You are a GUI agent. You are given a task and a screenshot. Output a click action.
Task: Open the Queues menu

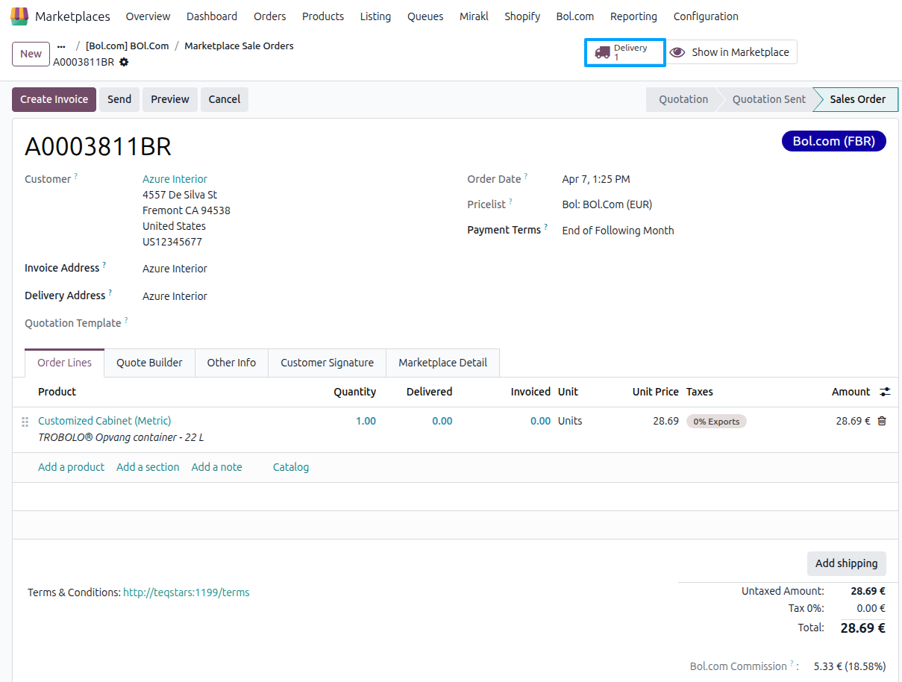(x=425, y=16)
